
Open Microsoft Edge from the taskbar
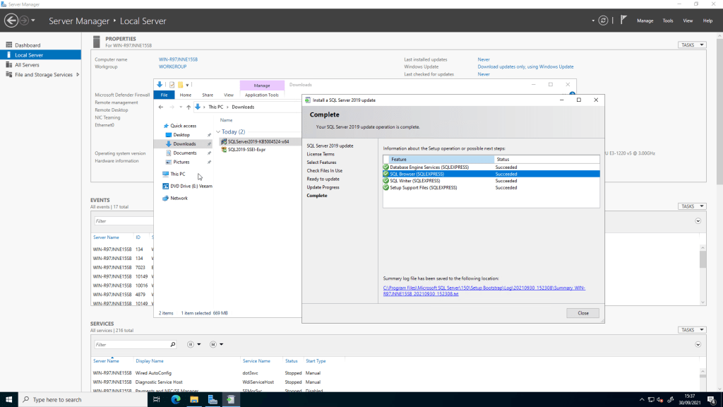pyautogui.click(x=175, y=399)
